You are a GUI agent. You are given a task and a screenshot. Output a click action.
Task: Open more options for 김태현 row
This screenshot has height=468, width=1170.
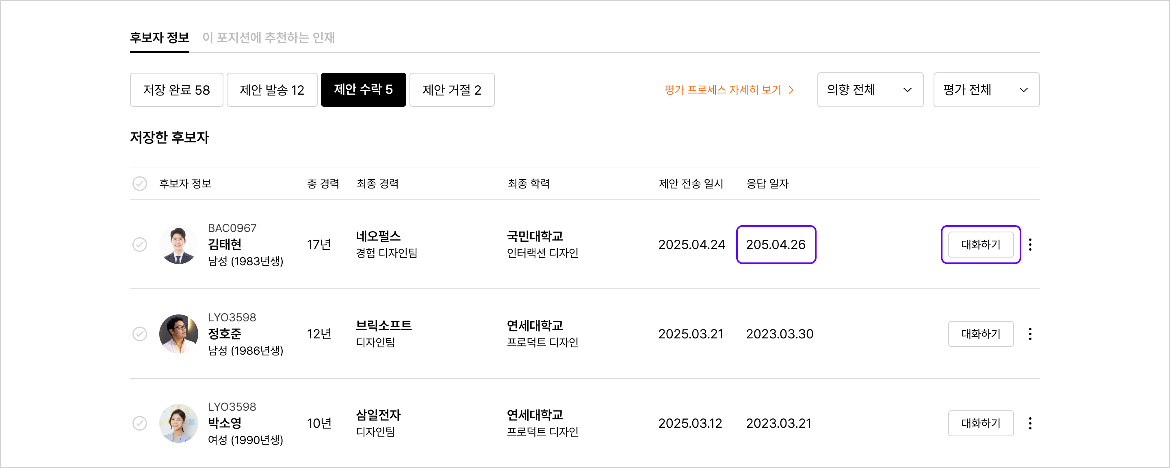point(1030,245)
